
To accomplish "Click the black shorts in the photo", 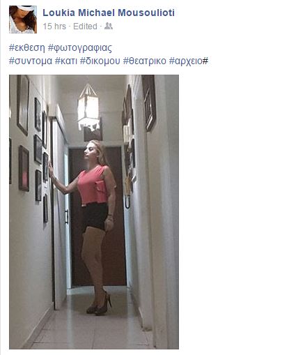I will (x=94, y=216).
